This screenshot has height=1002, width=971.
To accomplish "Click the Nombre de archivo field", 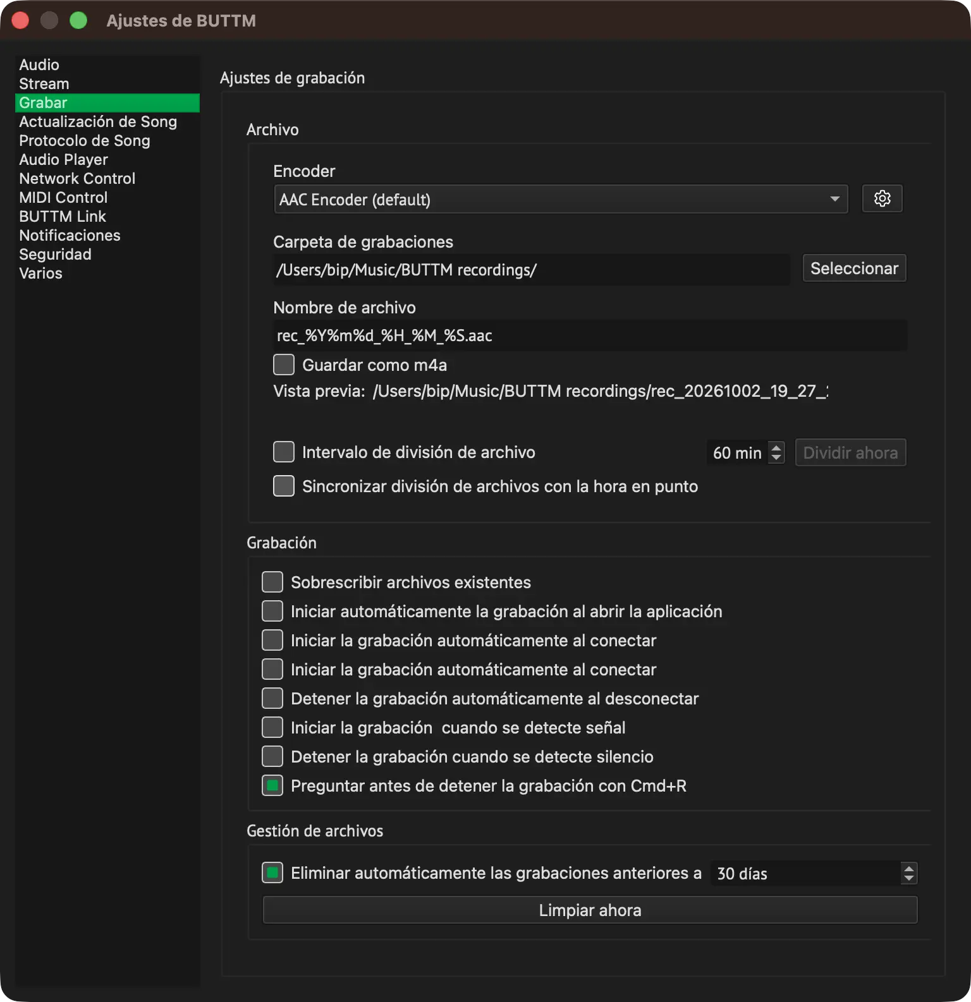I will pos(590,335).
